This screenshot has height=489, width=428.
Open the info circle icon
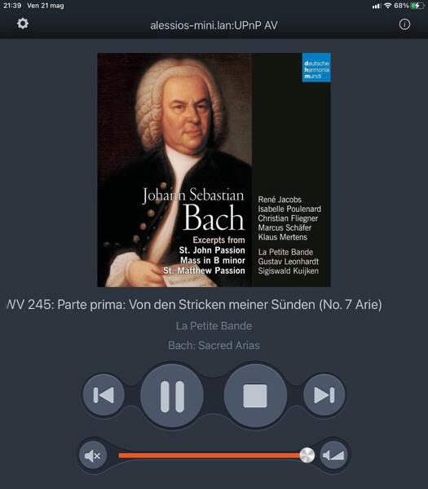tap(404, 24)
